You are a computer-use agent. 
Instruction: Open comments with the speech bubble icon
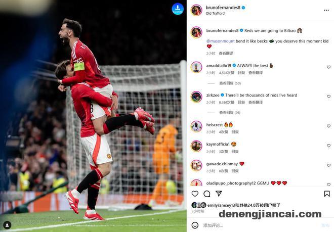(207, 194)
